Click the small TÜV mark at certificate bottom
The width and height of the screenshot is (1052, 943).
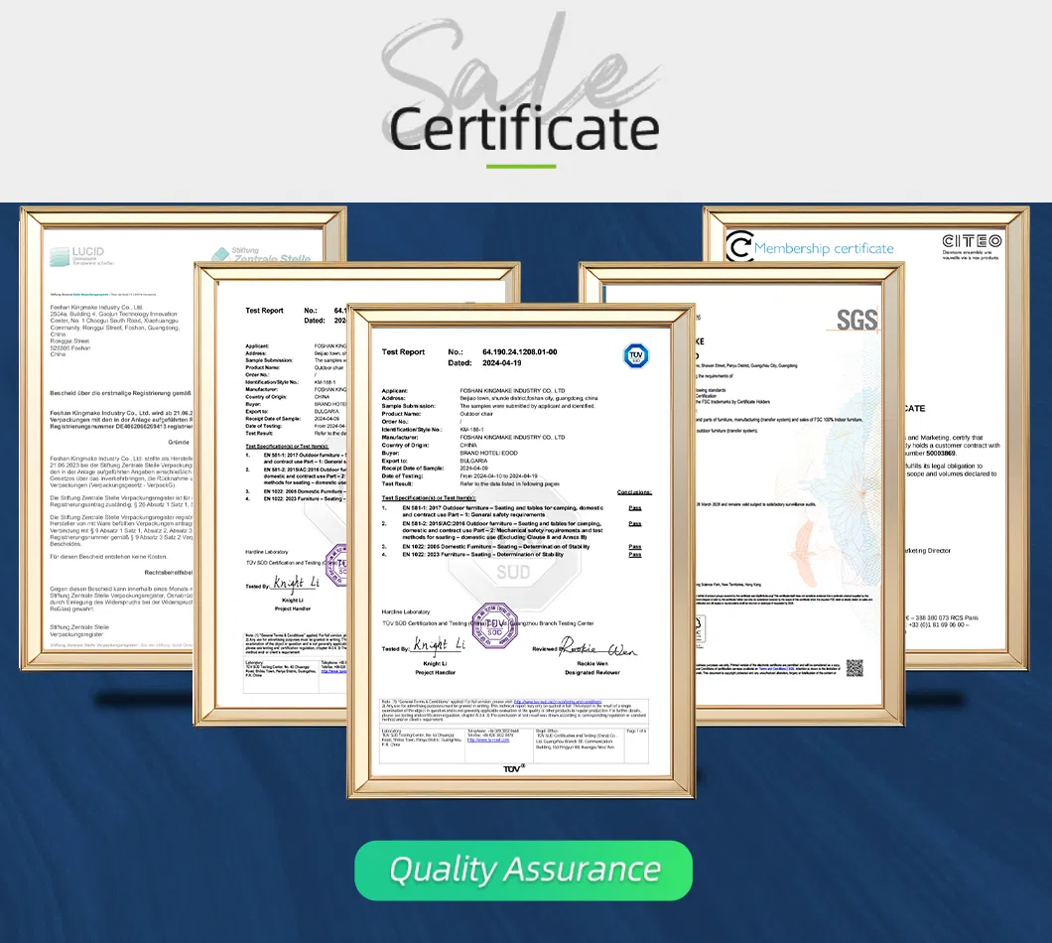[x=514, y=769]
